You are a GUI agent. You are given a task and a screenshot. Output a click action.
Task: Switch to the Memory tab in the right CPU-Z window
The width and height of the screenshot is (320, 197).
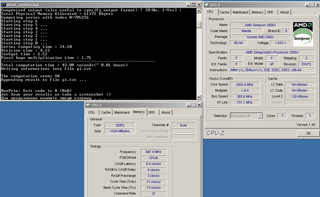257,12
